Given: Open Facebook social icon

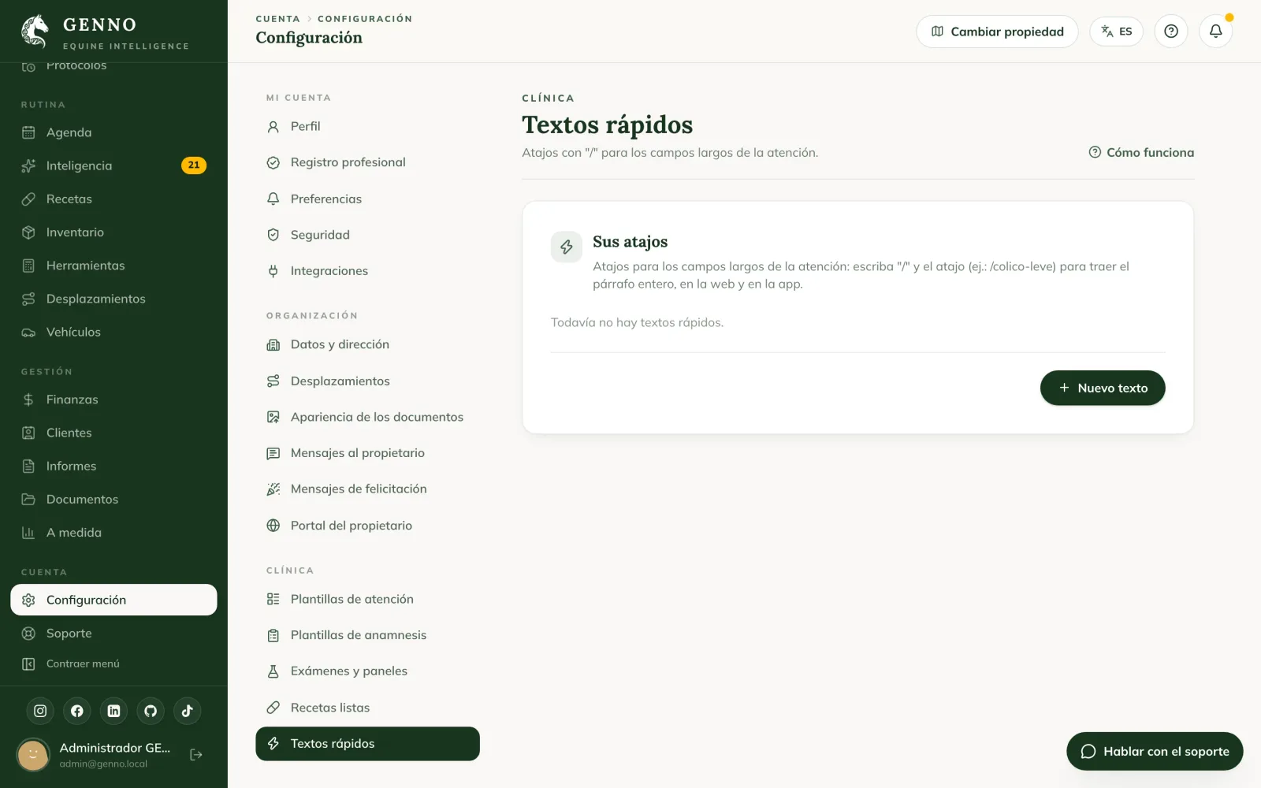Looking at the screenshot, I should coord(77,711).
